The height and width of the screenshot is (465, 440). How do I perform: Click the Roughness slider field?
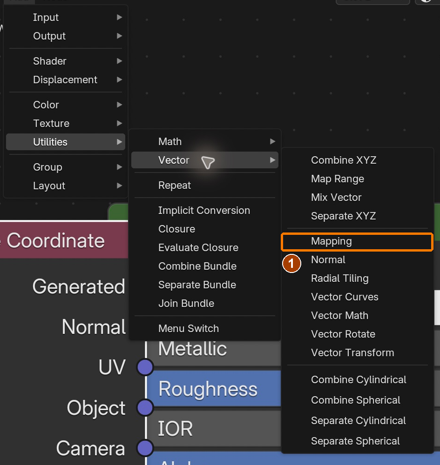pos(214,388)
